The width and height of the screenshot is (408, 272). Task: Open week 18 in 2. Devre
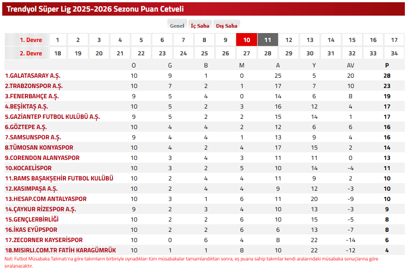58,53
